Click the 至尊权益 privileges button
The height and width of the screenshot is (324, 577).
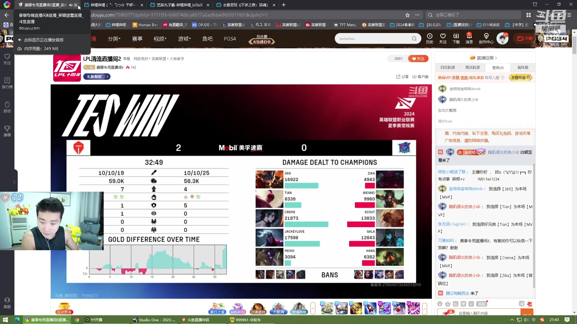(x=521, y=78)
